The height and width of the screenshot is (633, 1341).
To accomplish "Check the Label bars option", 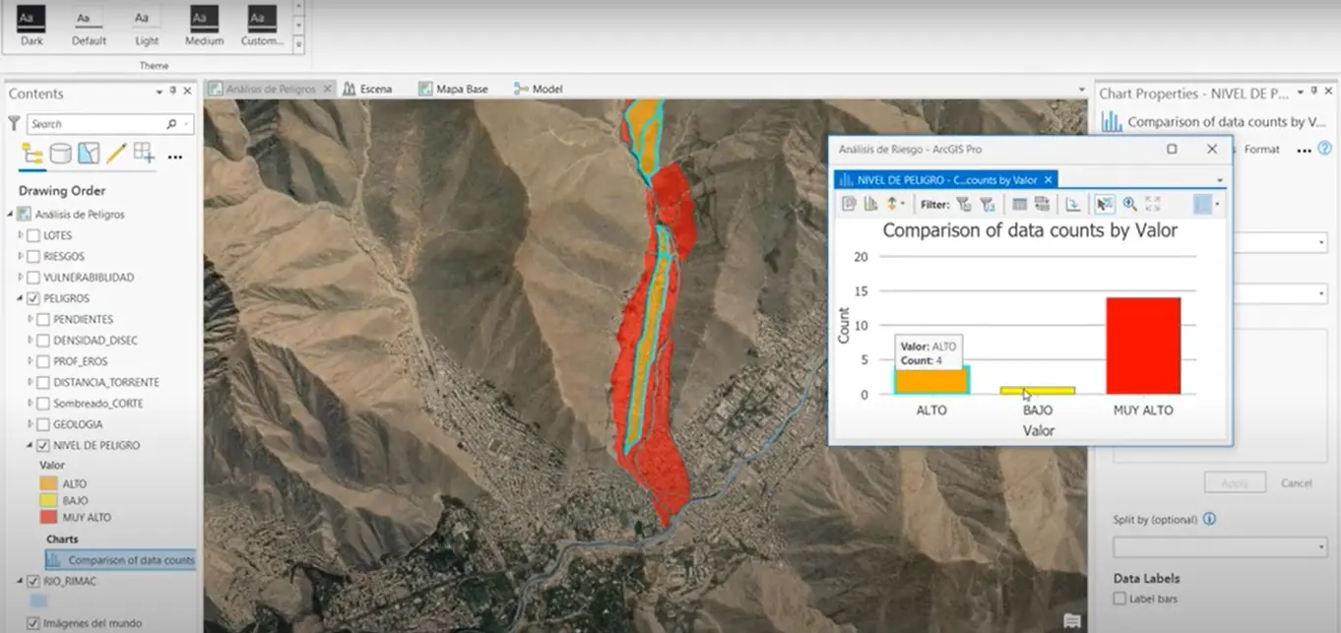I will [x=1119, y=599].
